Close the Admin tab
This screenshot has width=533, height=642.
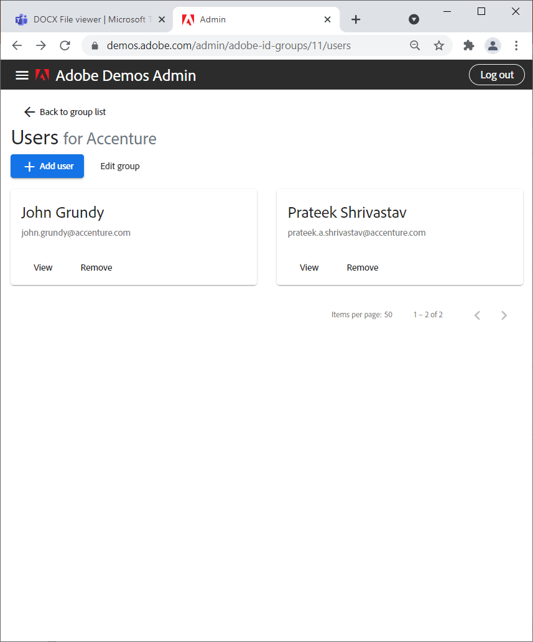328,19
